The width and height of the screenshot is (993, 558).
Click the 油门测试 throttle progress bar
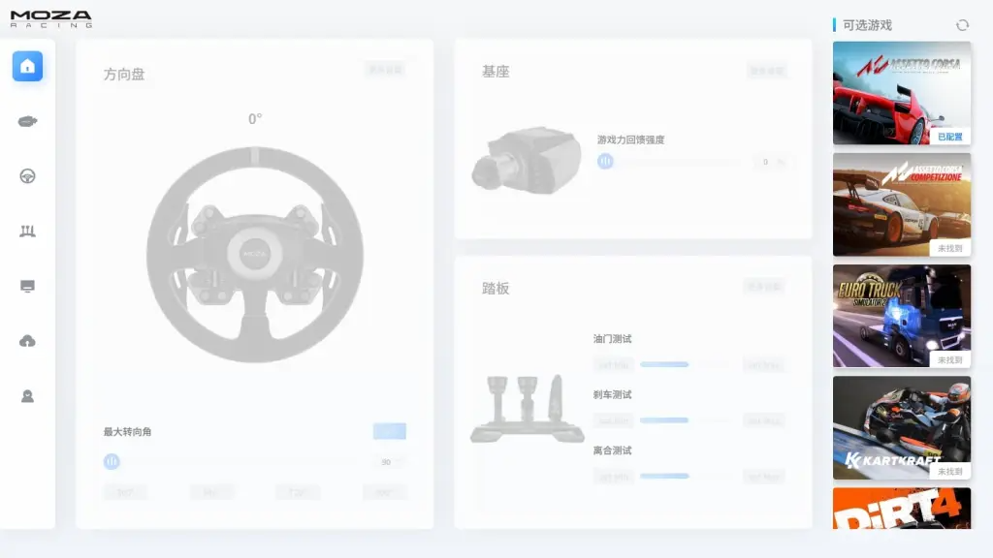686,364
